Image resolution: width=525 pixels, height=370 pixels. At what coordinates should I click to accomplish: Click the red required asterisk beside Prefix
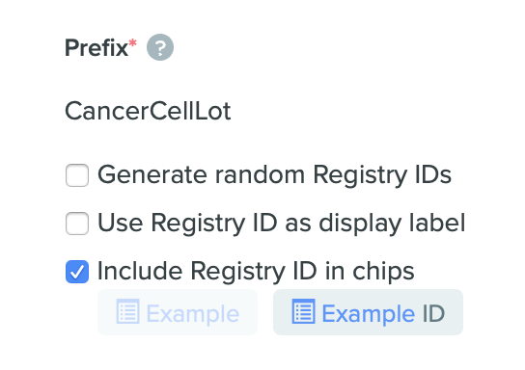click(133, 43)
